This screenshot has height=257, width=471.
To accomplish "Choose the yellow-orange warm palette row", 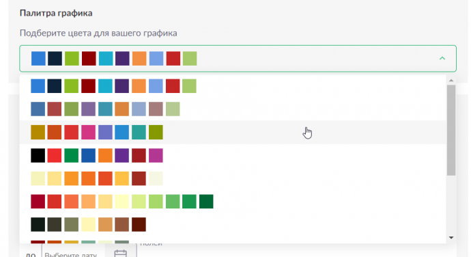I will (x=233, y=178).
